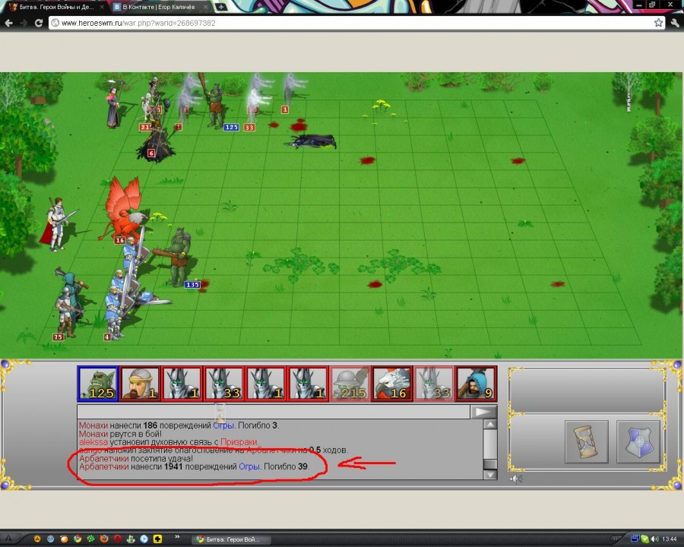This screenshot has width=684, height=547.
Task: Click the taskbar clock showing 13:44
Action: [x=670, y=539]
